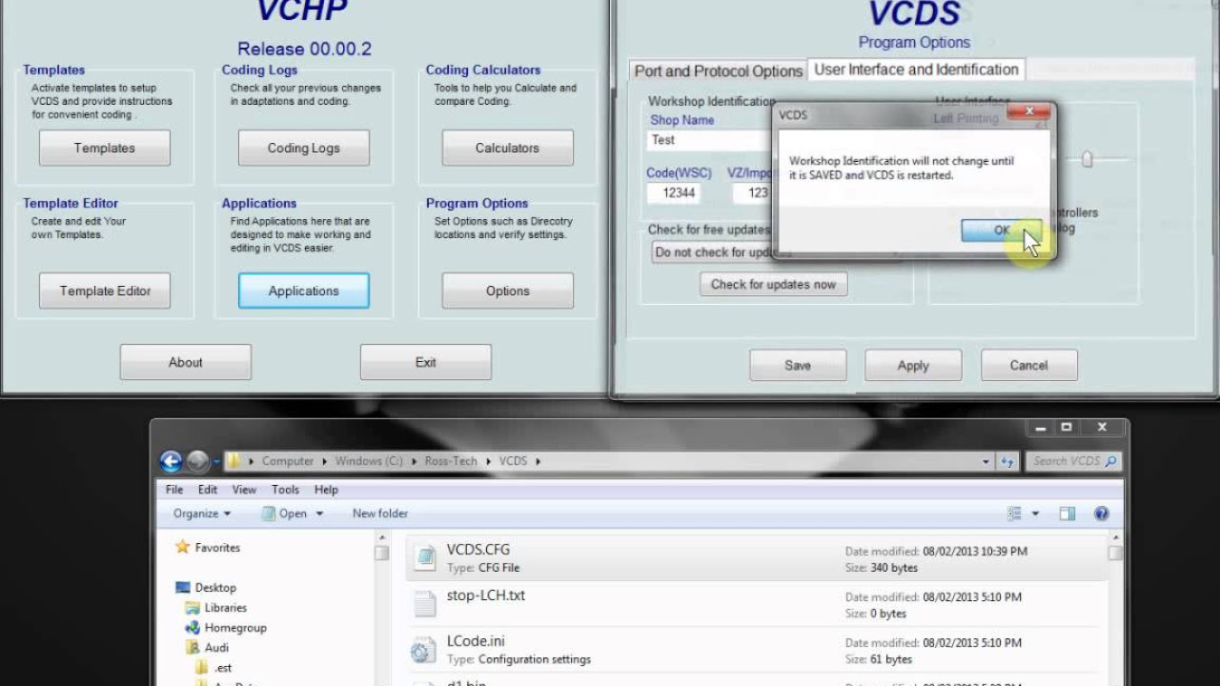Open the Calculators button in VCHP

click(507, 148)
